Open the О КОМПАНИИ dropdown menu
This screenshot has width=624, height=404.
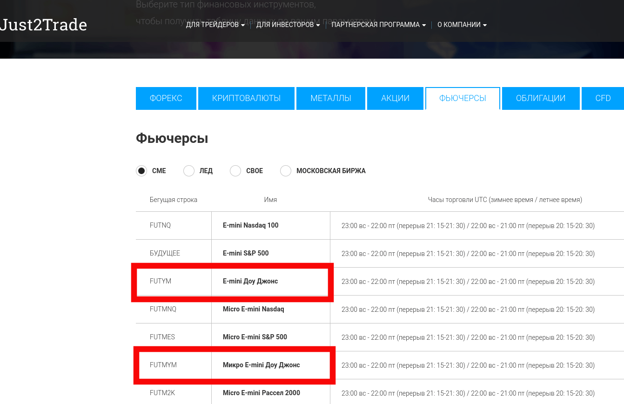point(462,25)
